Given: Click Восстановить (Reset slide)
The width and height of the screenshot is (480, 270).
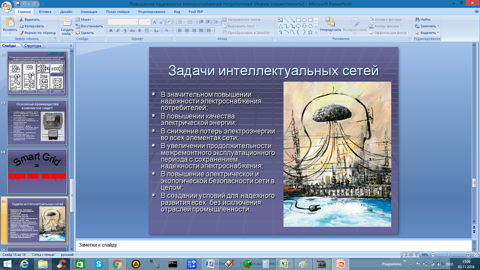Looking at the screenshot, I should tap(89, 26).
